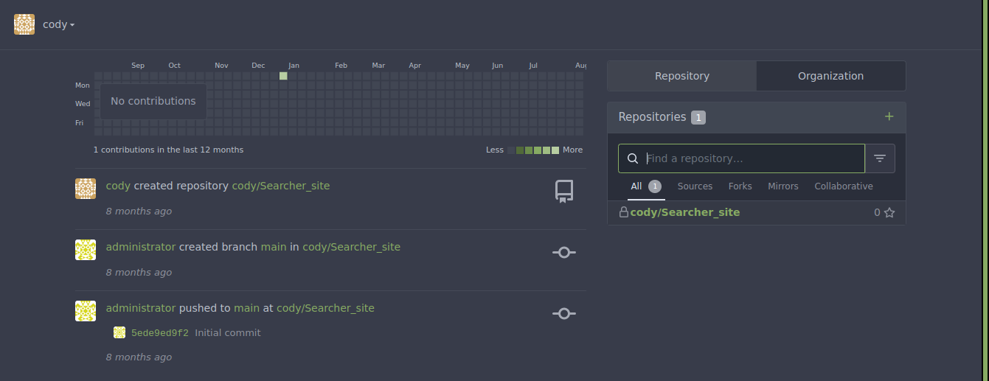This screenshot has width=989, height=381.
Task: Filter the list by Mirrors
Action: (x=782, y=186)
